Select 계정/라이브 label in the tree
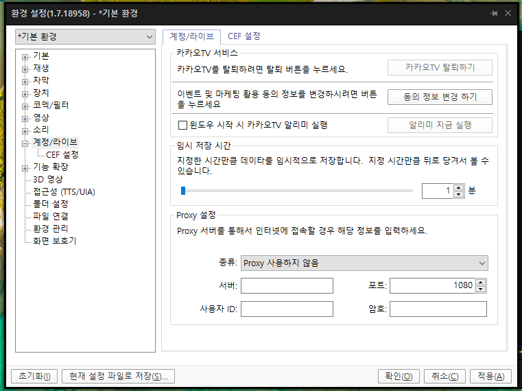Viewport: 522px width, 391px height. pyautogui.click(x=56, y=142)
